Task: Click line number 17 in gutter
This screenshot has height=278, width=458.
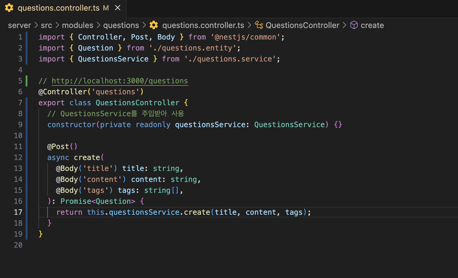Action: 18,212
